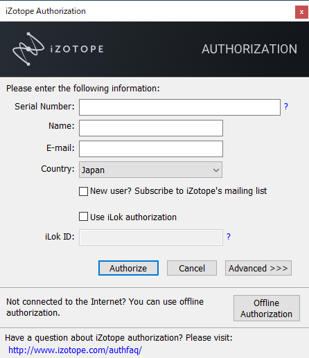Open the Country dropdown showing Japan

[x=151, y=170]
